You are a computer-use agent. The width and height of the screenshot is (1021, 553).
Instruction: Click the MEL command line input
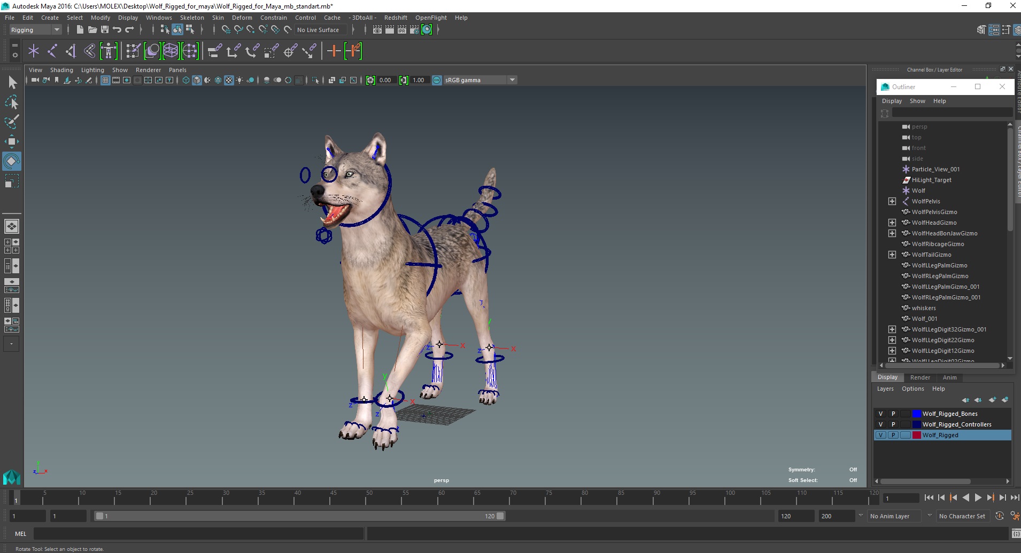pyautogui.click(x=199, y=533)
